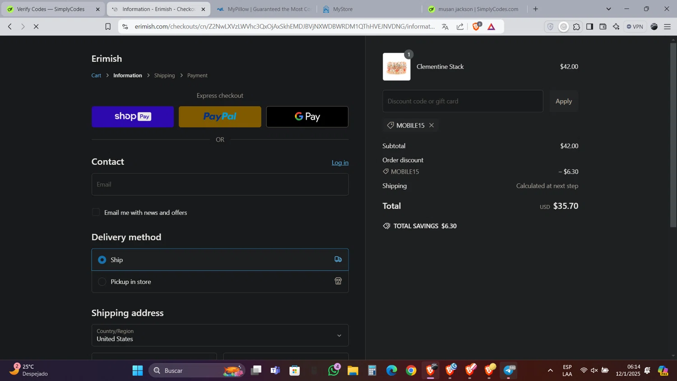Open the tab search dropdown arrow
This screenshot has width=677, height=381.
[608, 9]
